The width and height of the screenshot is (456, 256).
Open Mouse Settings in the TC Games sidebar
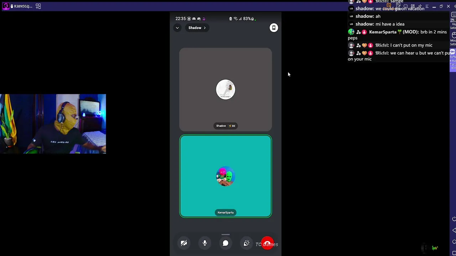tap(454, 39)
